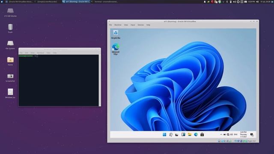Open VirtualBox Devices menu
Viewport: 274px width, 154px height.
click(x=141, y=25)
